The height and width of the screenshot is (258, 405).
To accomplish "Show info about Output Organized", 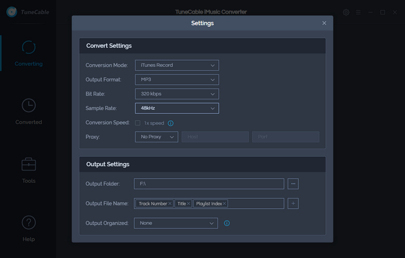I will point(227,223).
